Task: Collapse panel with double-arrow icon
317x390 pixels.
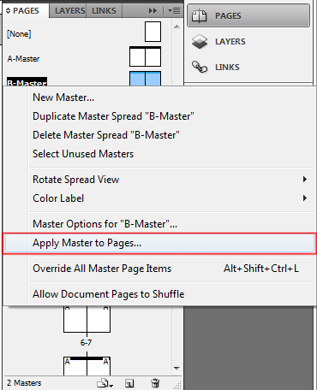Action: (153, 11)
